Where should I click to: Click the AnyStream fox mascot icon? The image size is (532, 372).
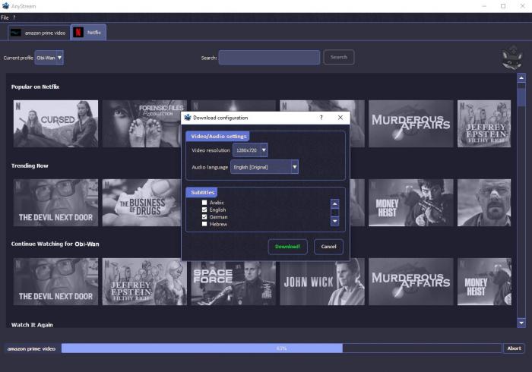[512, 58]
